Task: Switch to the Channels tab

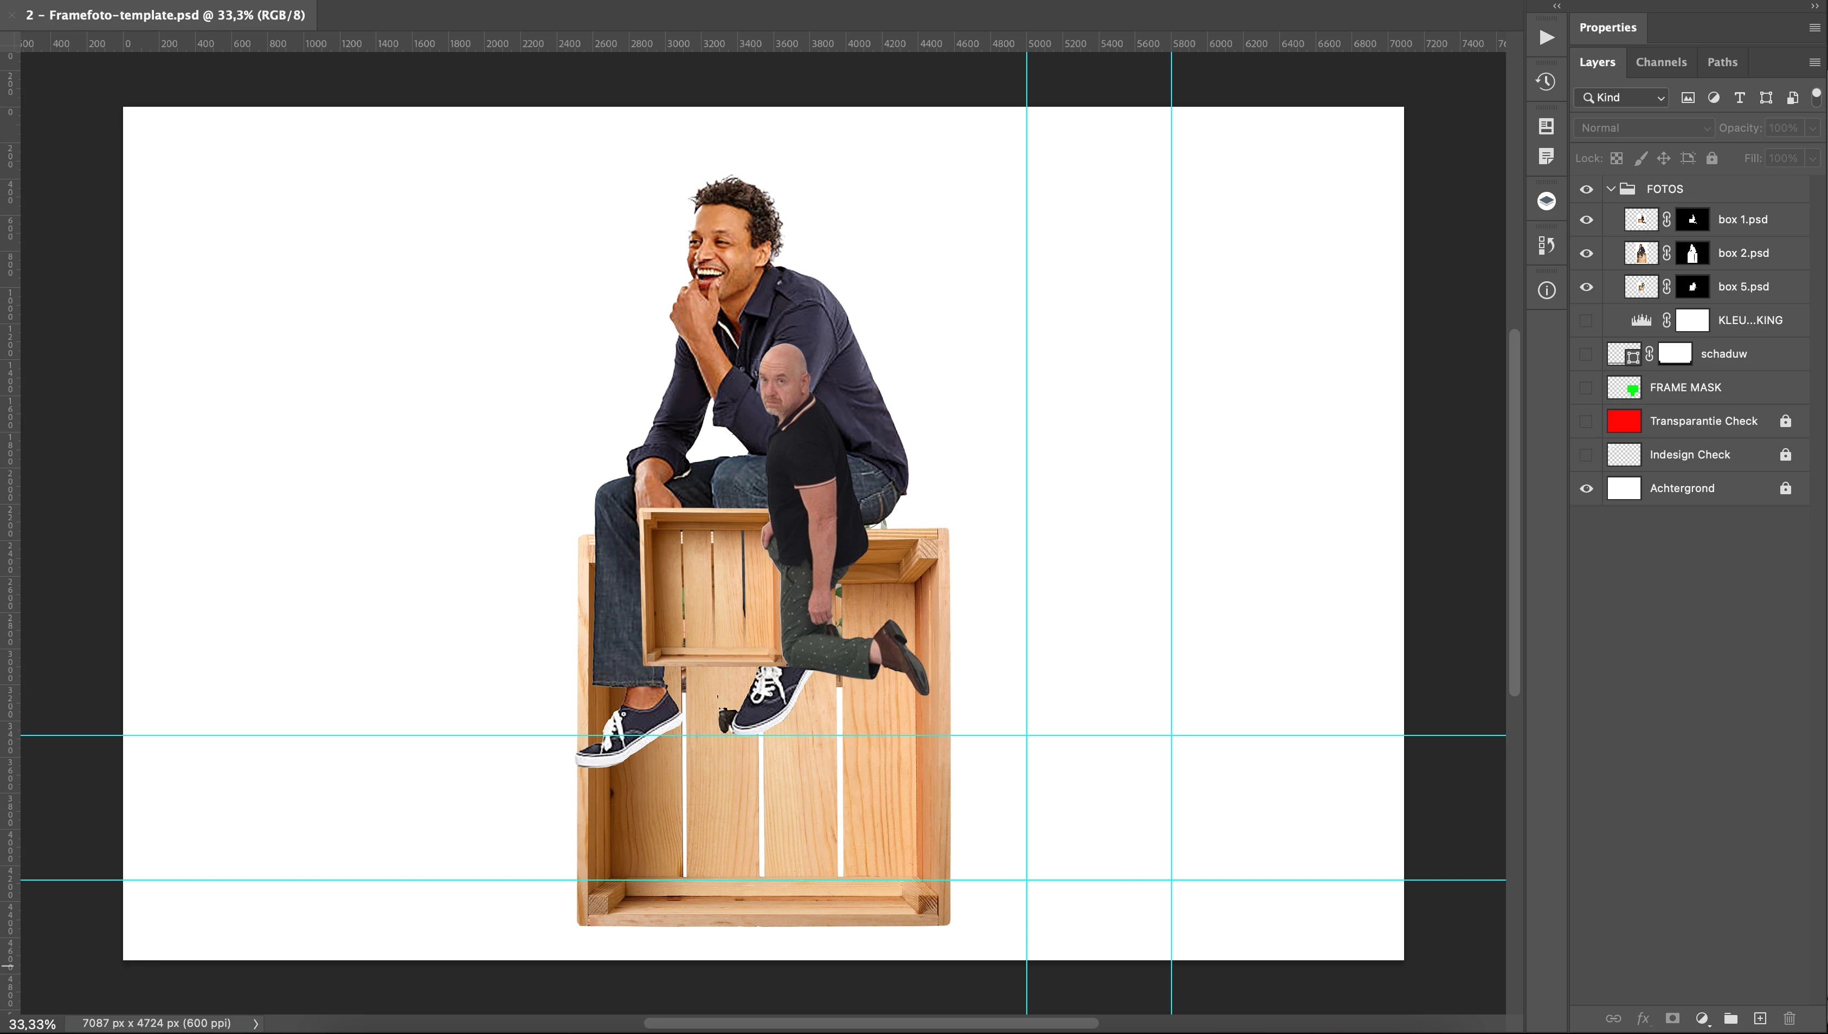Action: tap(1660, 62)
